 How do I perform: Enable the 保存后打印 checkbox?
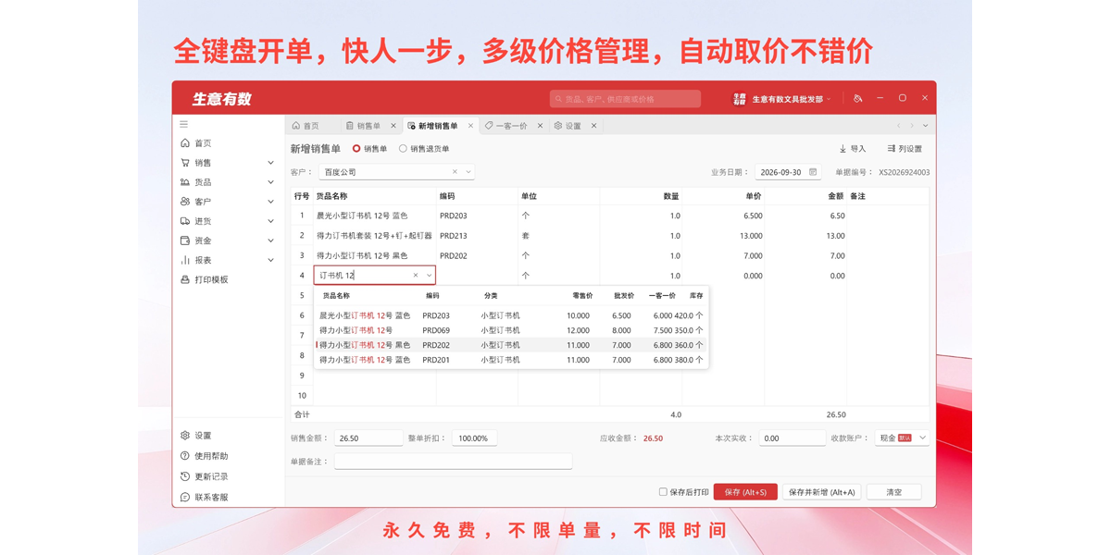click(x=663, y=492)
